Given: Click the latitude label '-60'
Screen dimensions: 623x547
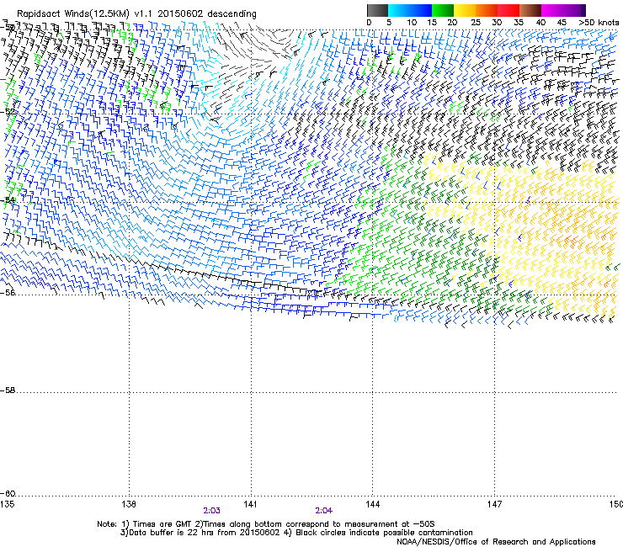Looking at the screenshot, I should 8,493.
